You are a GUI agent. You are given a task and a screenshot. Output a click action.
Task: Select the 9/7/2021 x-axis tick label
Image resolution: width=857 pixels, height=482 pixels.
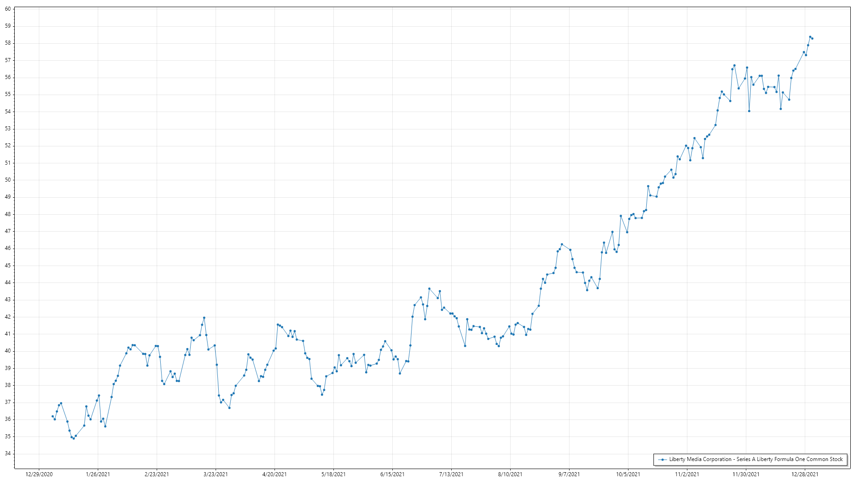coord(569,474)
